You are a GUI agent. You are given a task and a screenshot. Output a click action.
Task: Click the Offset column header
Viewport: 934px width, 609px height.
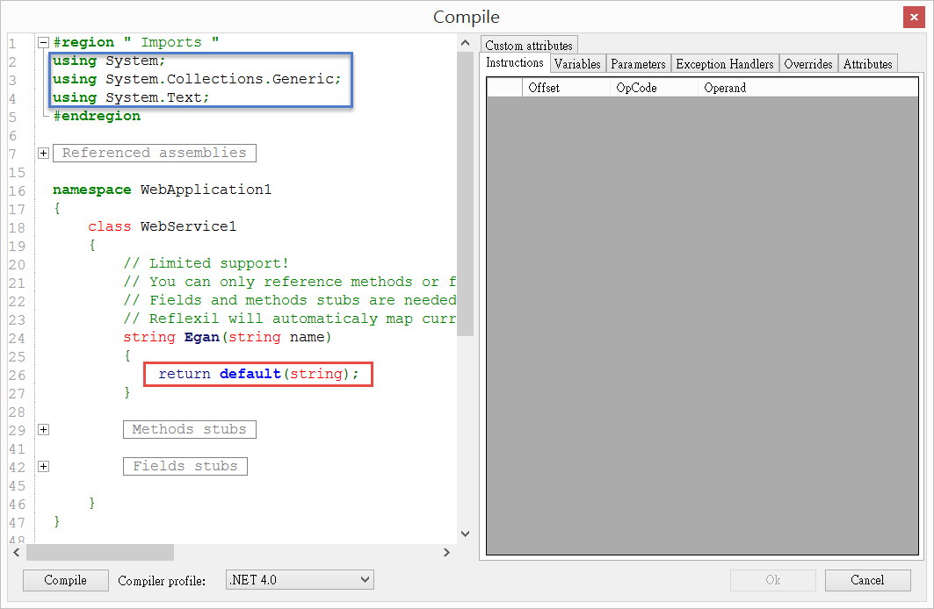point(544,88)
